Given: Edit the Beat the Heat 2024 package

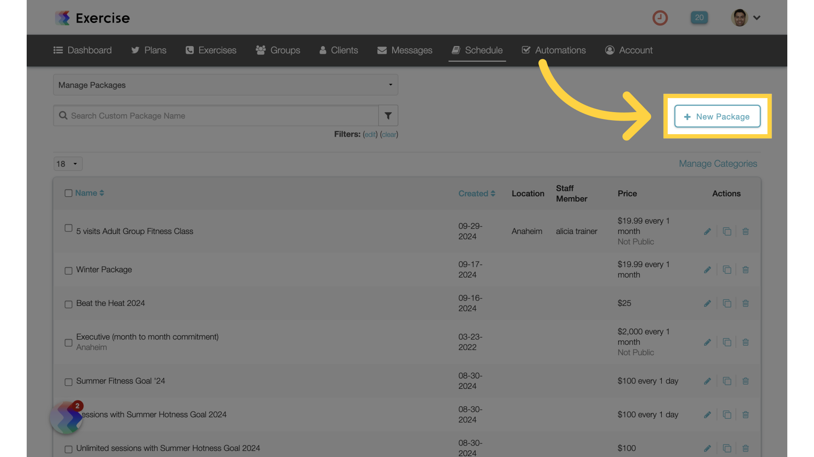Looking at the screenshot, I should pos(707,303).
